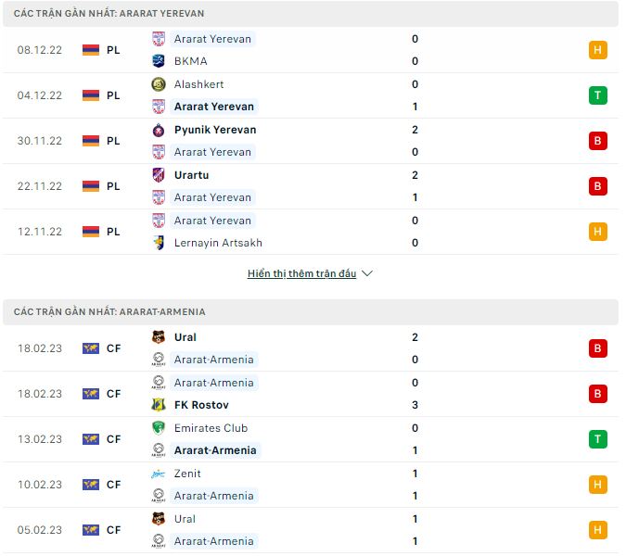
Task: Click the red B badge for Pyunik Yerevan match
Action: [x=597, y=141]
